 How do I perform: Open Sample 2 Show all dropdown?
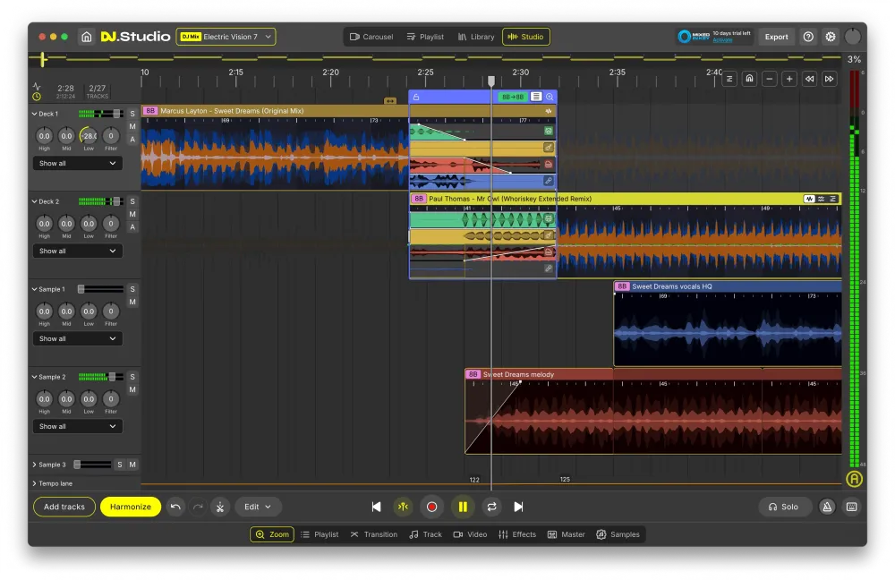click(77, 426)
